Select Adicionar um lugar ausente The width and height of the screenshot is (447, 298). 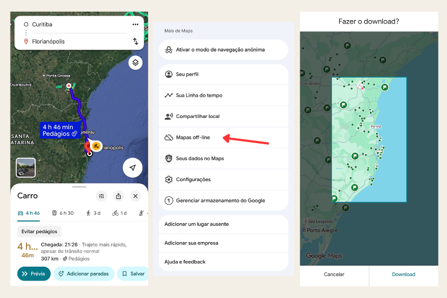click(223, 224)
